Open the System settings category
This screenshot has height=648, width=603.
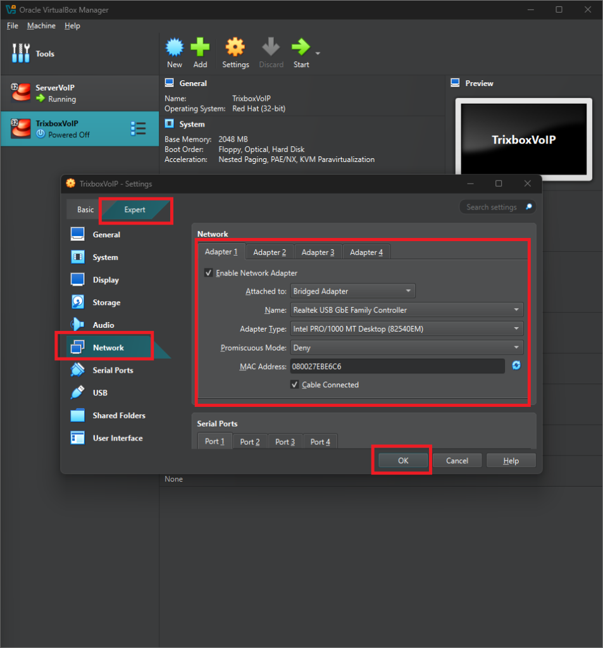point(106,257)
